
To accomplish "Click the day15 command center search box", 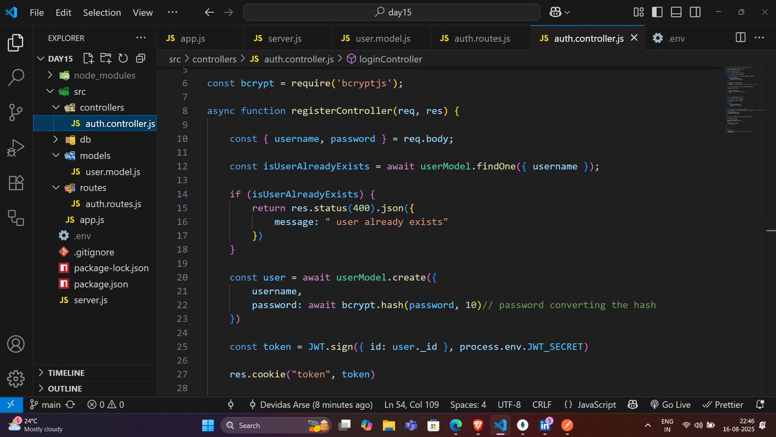I will [392, 12].
